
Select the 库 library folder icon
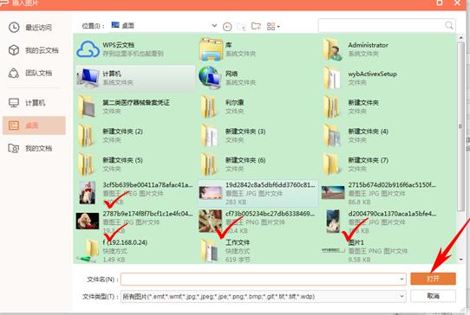click(211, 49)
